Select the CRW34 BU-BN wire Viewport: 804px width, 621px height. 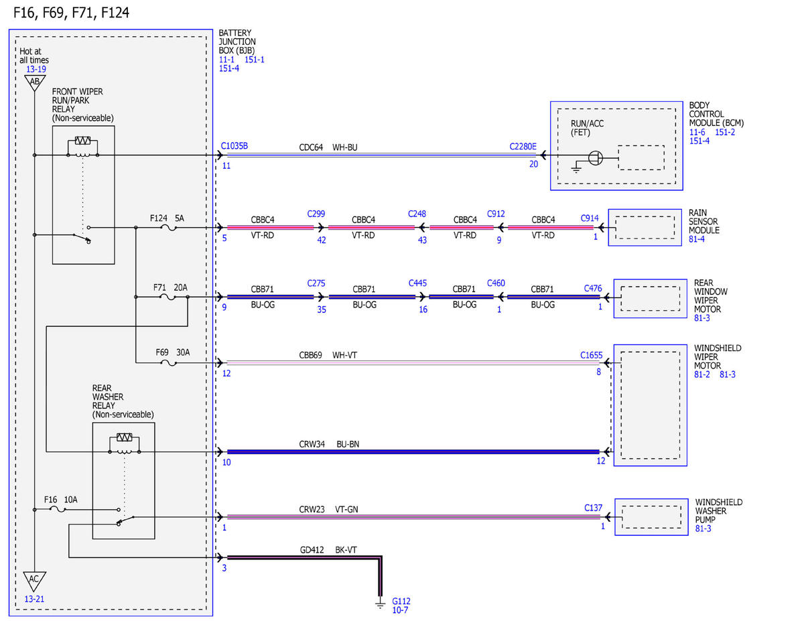pyautogui.click(x=413, y=452)
